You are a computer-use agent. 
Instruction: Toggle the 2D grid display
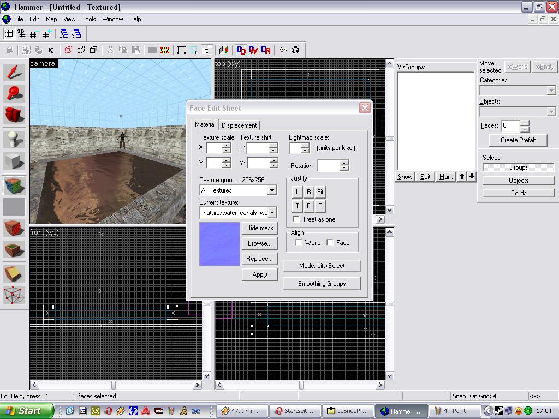point(10,34)
